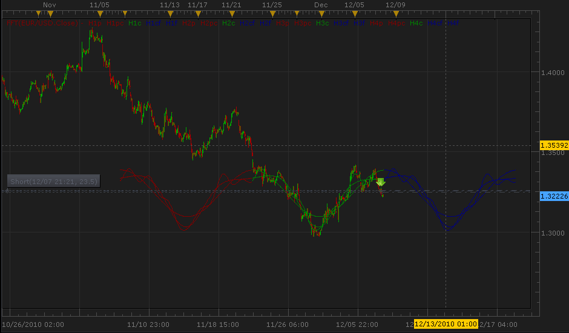569x333 pixels.
Task: Select the timeline marker under 11/17
Action: click(x=198, y=14)
